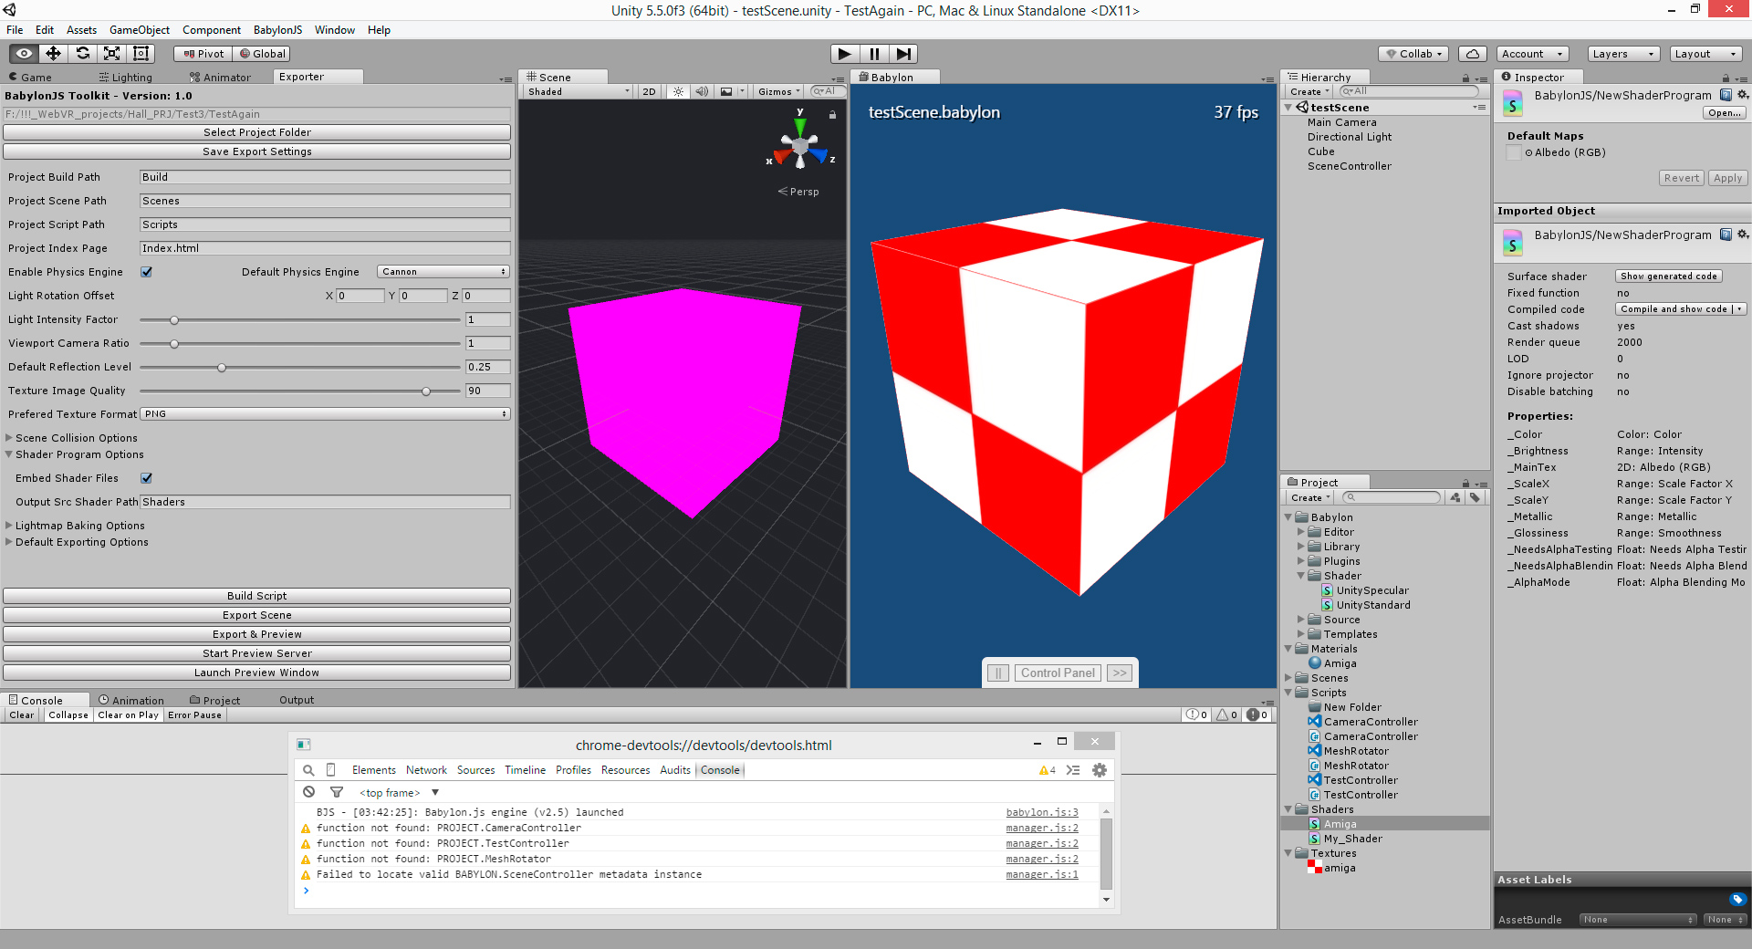Toggle scene audio speaker icon
The height and width of the screenshot is (949, 1752).
pyautogui.click(x=702, y=91)
